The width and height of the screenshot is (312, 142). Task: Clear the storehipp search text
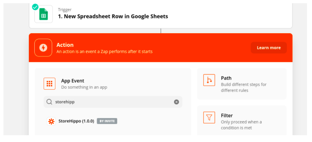point(176,102)
